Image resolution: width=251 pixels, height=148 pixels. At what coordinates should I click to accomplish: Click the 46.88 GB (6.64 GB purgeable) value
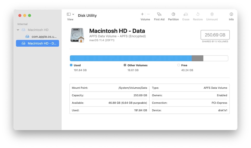point(128,103)
